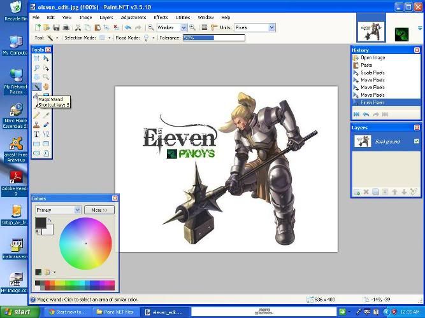This screenshot has width=425, height=318.
Task: Click the Zoom Out magnifier icon
Action: (150, 27)
